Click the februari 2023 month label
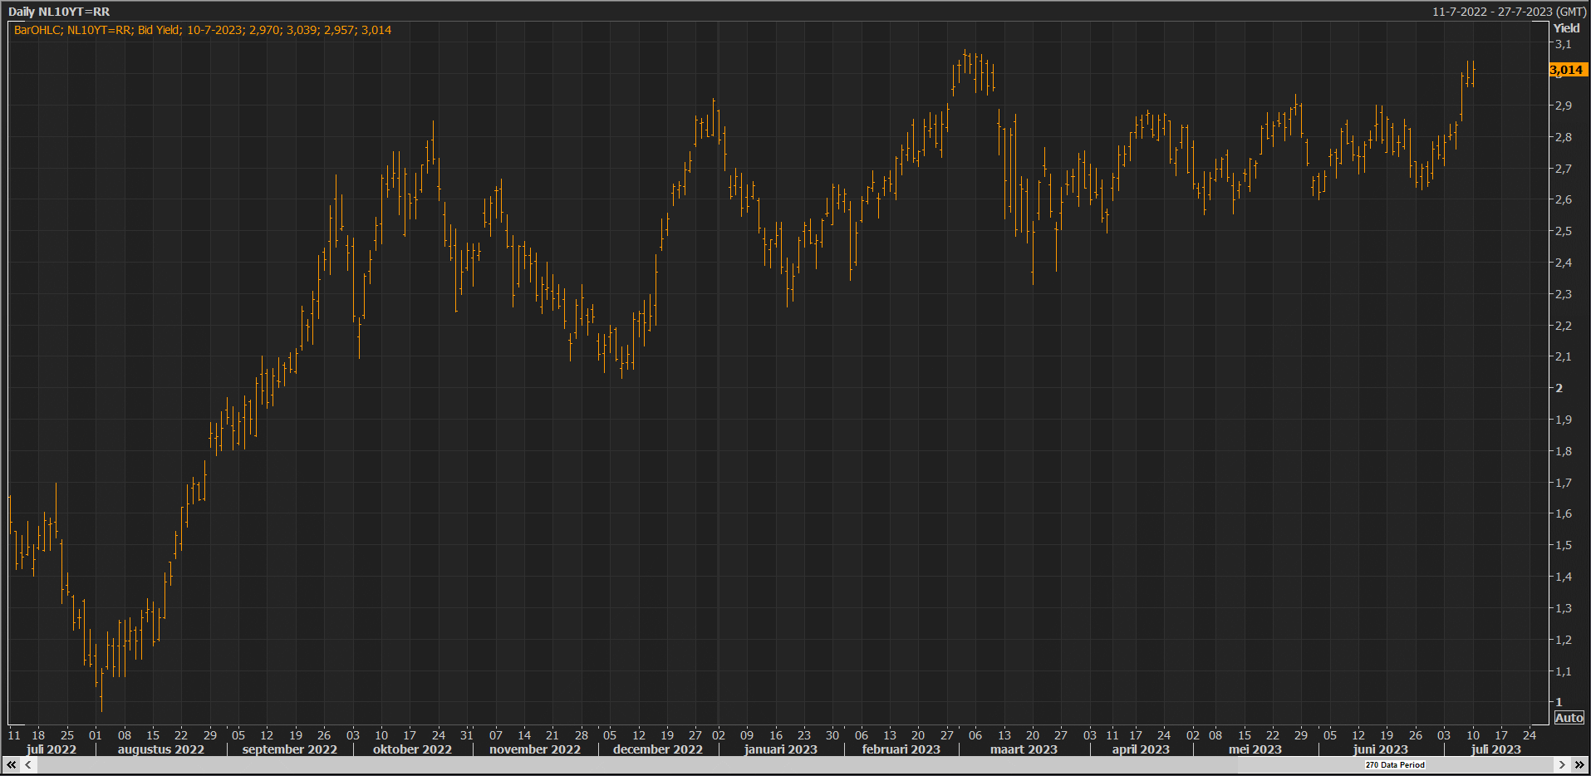Screen dimensions: 1591x776 click(x=901, y=749)
